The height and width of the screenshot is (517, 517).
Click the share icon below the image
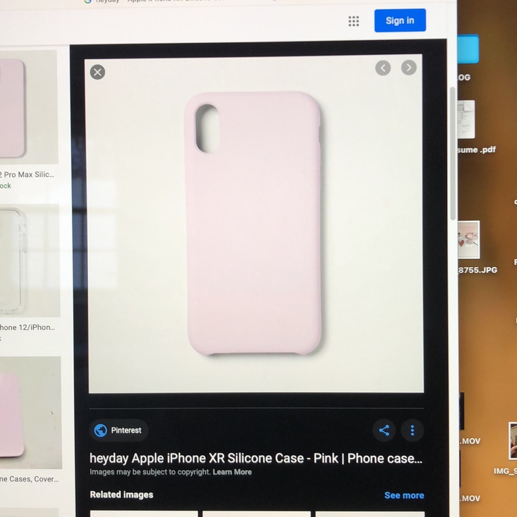[384, 430]
